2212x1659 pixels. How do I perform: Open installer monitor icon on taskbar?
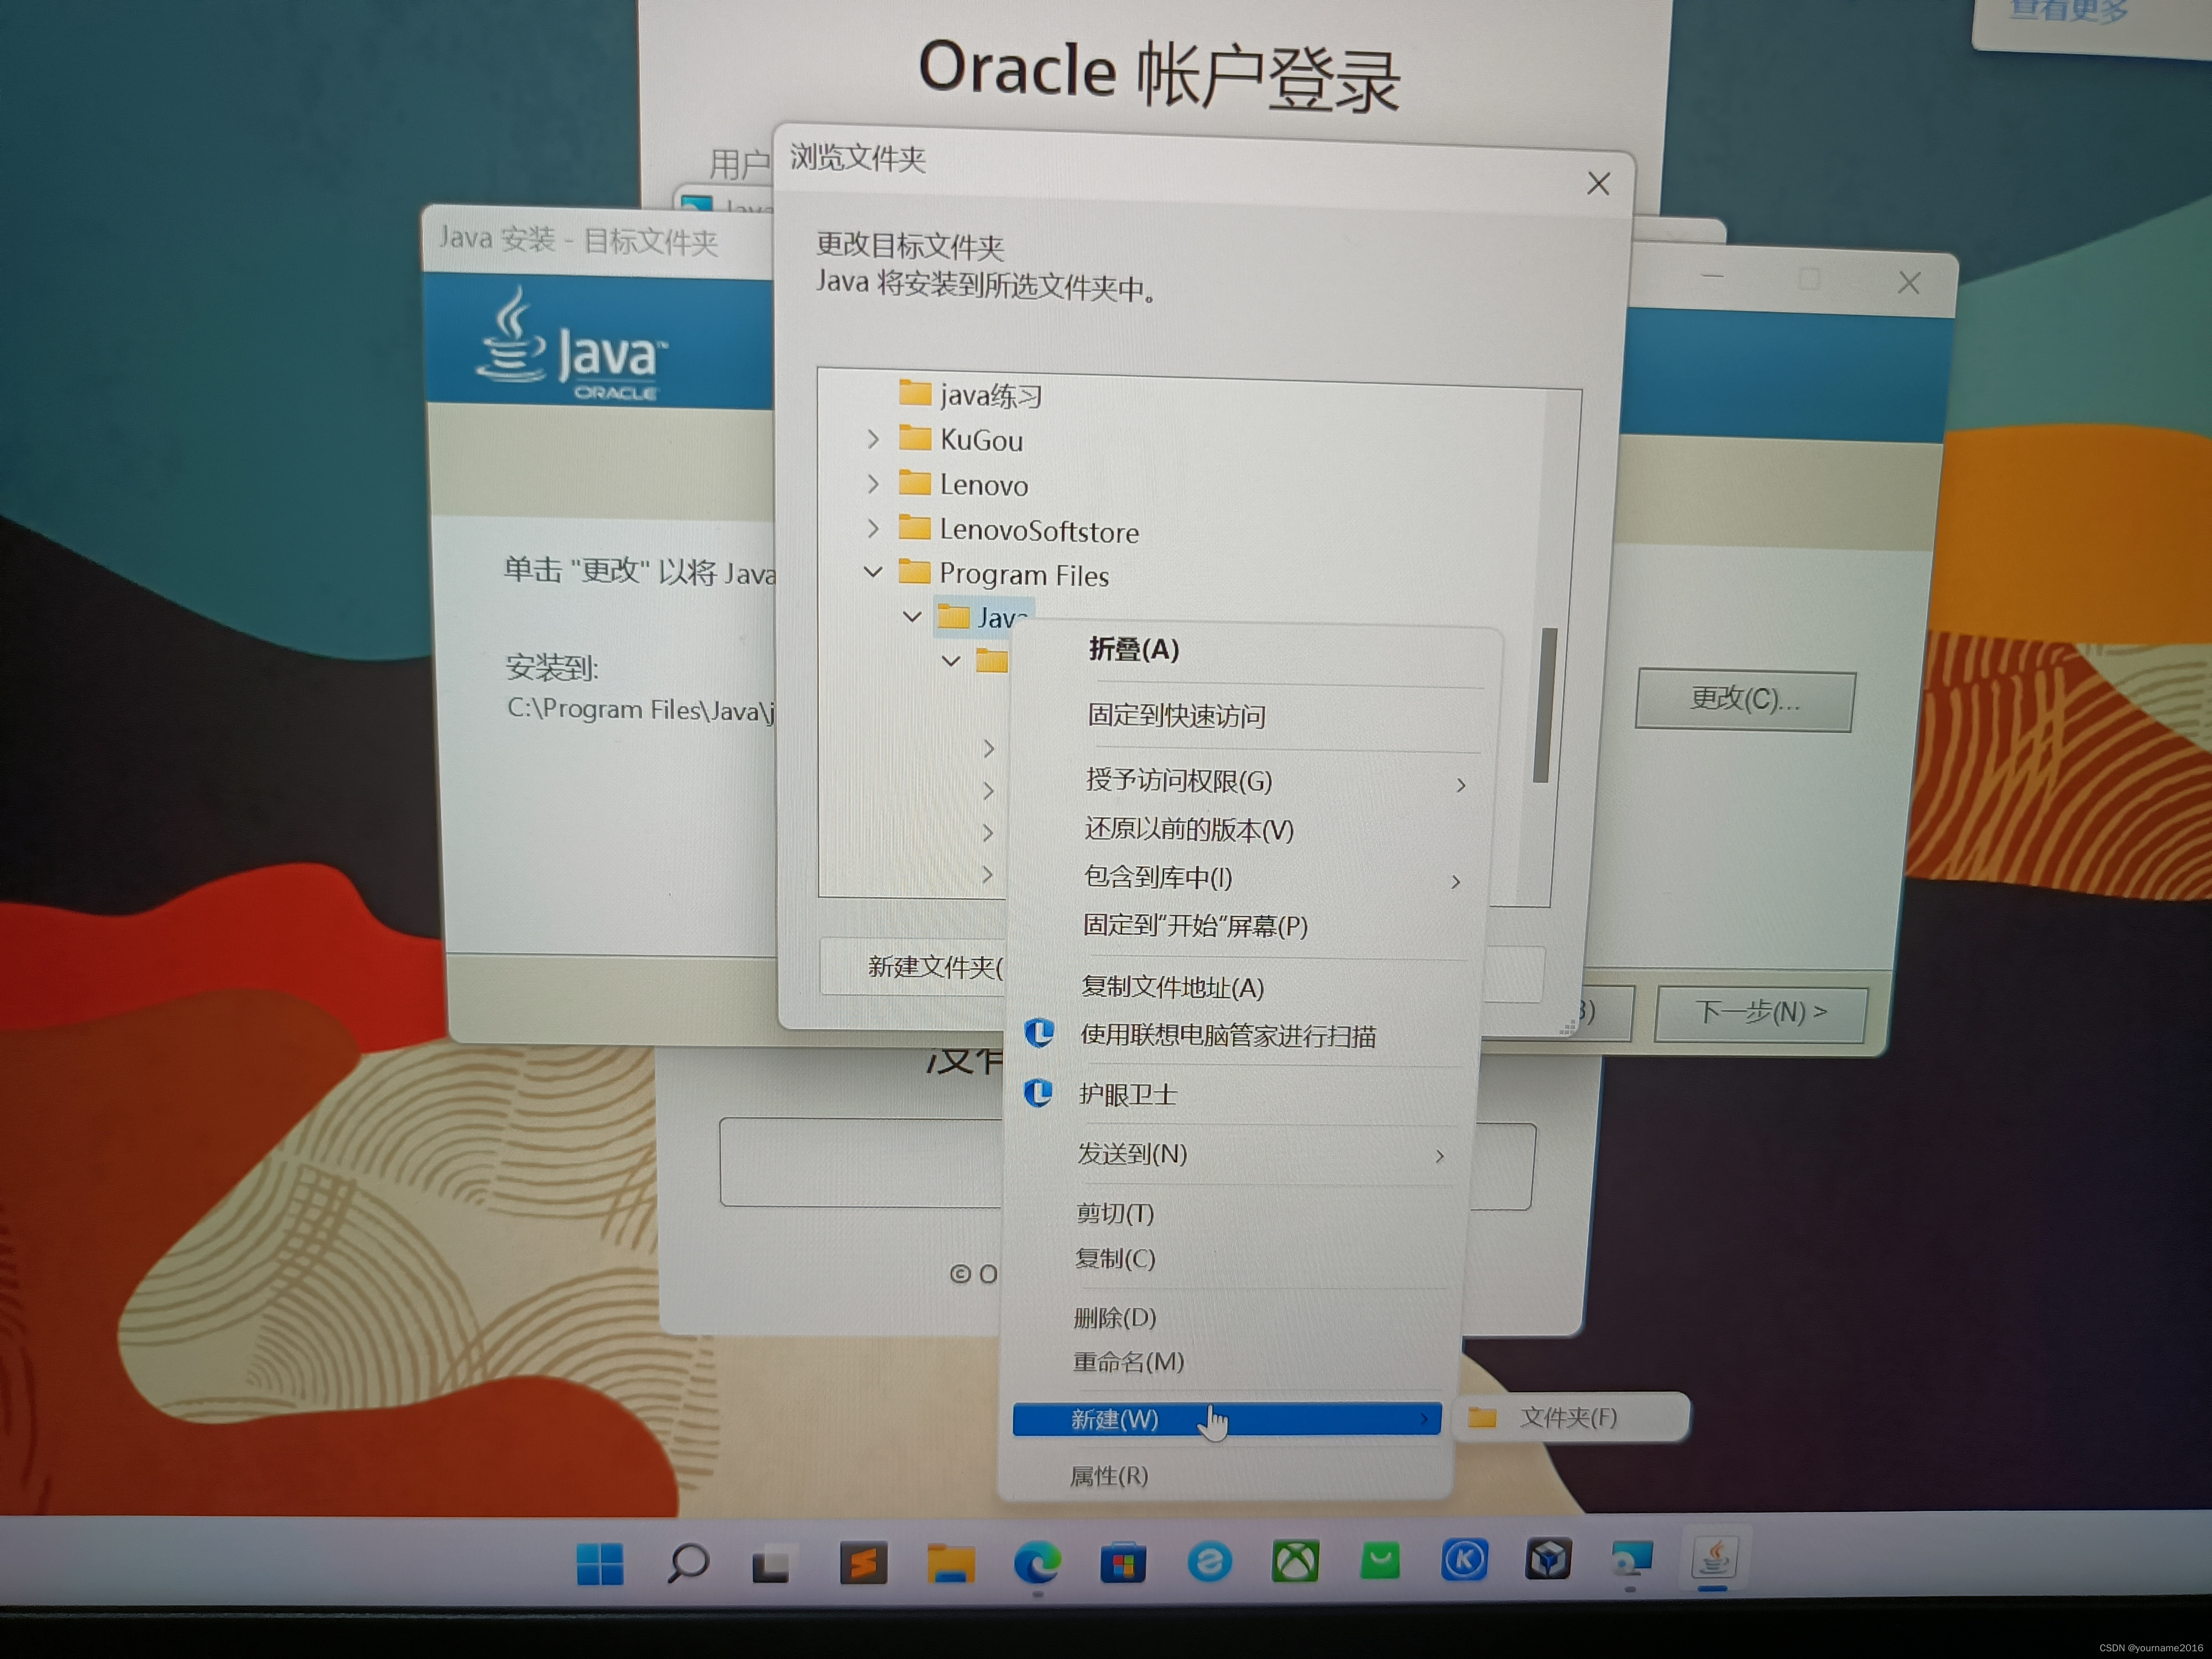point(1632,1558)
